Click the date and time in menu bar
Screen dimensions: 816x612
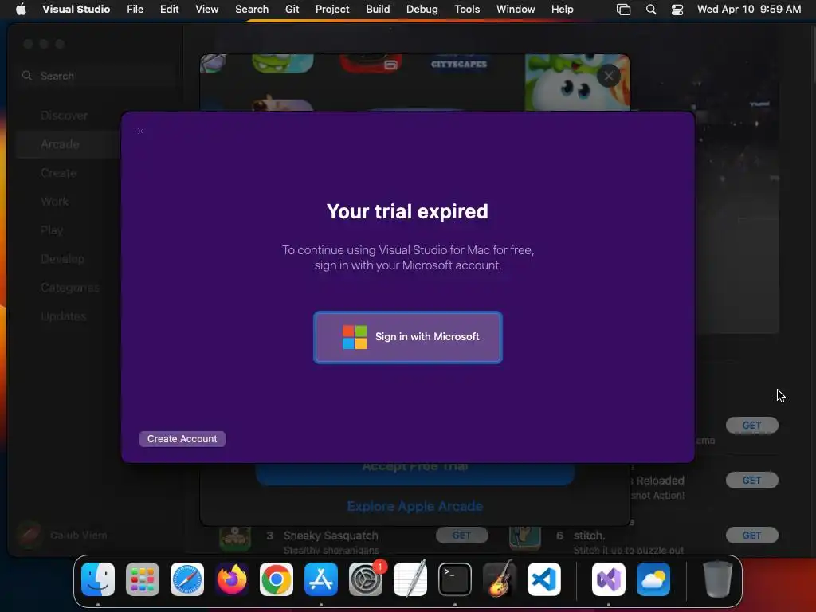[749, 9]
